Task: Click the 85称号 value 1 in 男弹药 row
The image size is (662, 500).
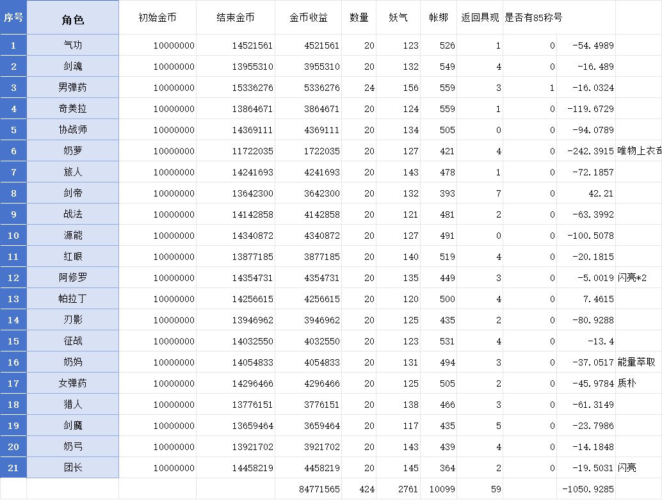Action: (552, 88)
